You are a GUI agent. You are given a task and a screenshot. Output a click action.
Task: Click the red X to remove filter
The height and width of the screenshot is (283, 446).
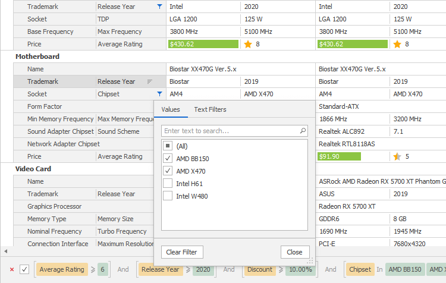(12, 269)
